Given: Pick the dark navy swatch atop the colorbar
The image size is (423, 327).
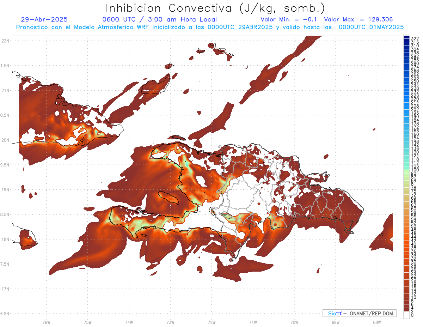Looking at the screenshot, I should click(406, 37).
